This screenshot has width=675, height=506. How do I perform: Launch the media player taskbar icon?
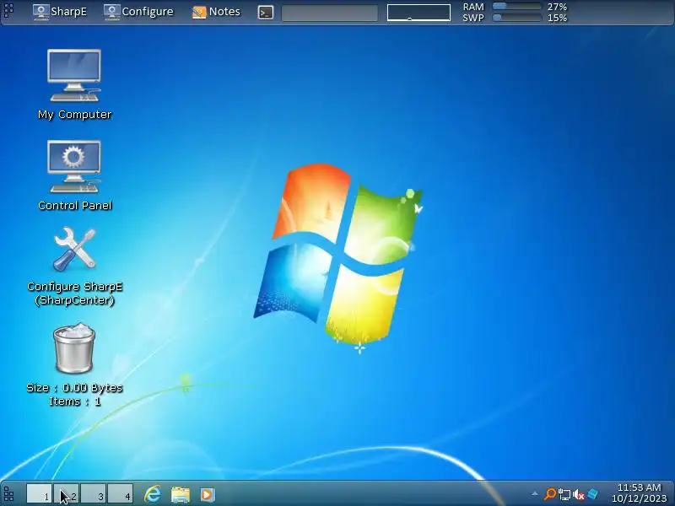point(207,494)
